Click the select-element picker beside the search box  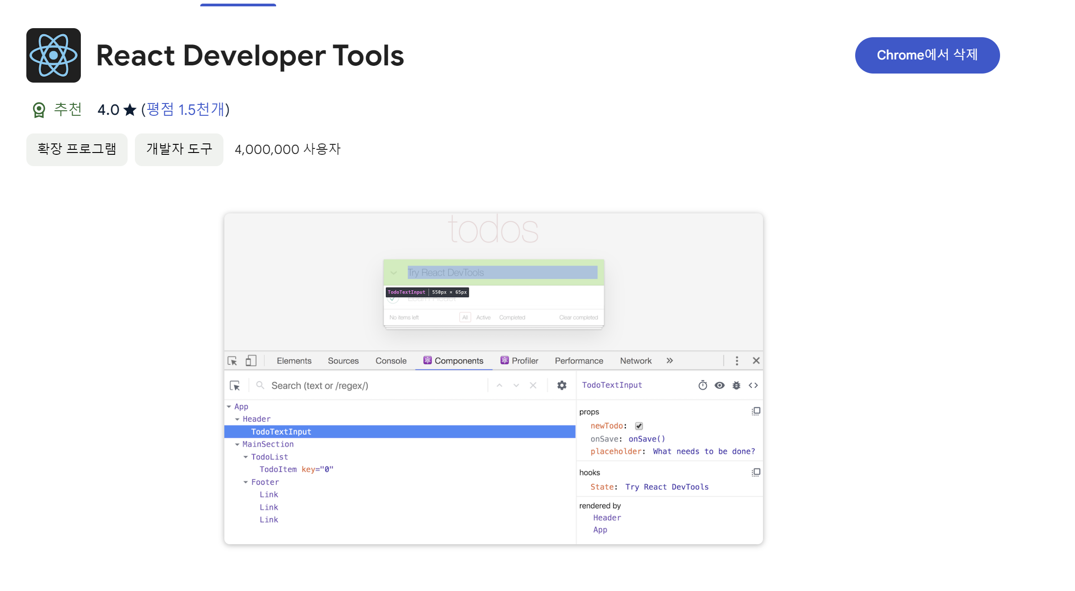[x=235, y=386]
